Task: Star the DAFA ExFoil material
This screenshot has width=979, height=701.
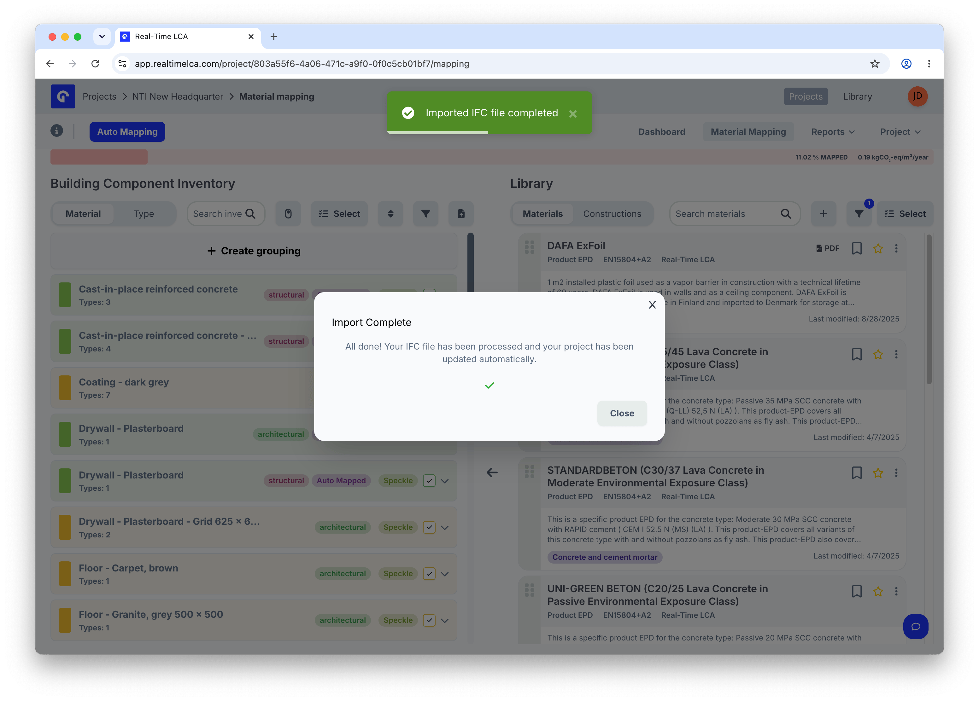Action: coord(877,248)
